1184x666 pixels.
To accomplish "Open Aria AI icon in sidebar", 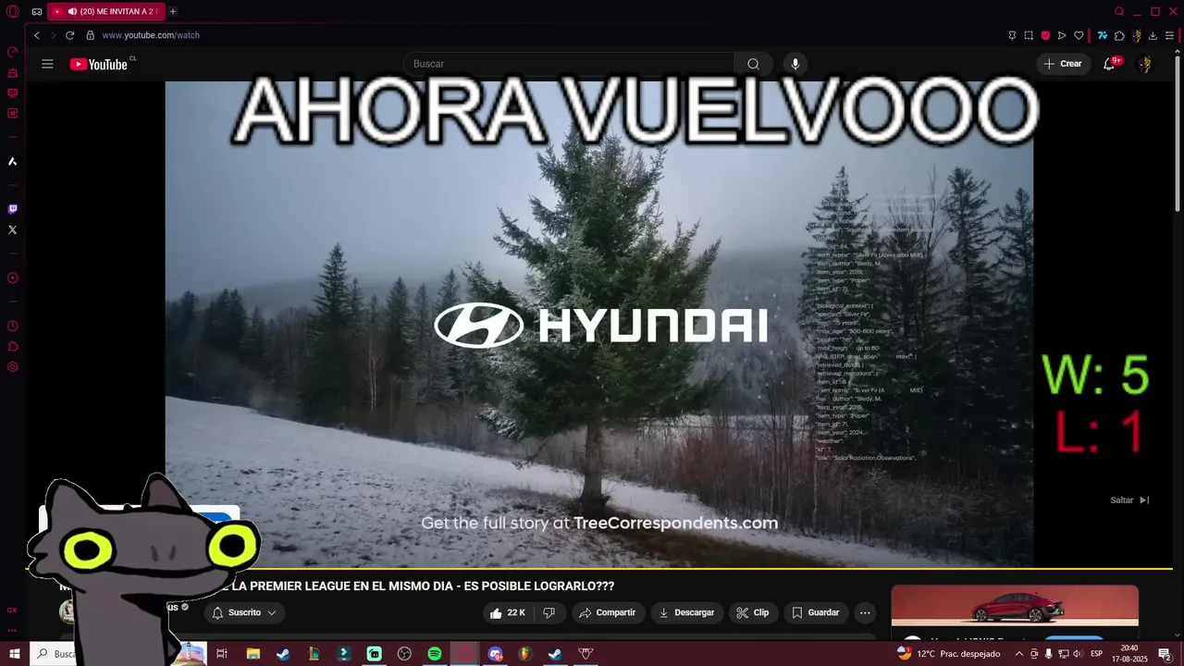I will tap(12, 161).
